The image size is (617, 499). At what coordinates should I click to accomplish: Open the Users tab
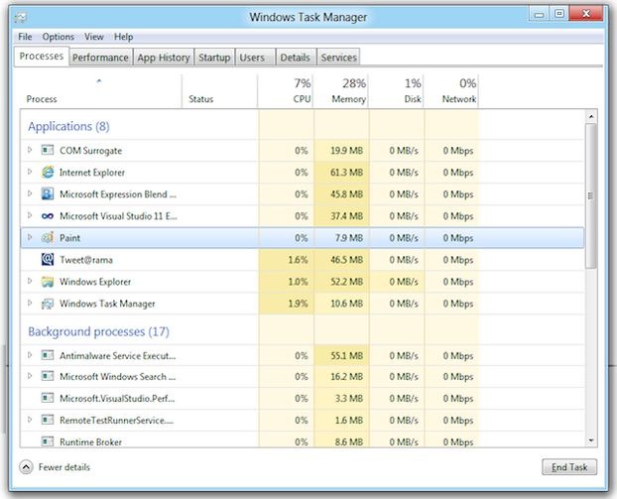(x=255, y=58)
